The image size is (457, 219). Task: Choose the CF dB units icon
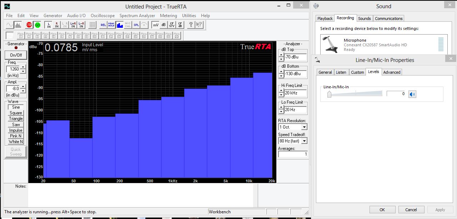pyautogui.click(x=180, y=25)
